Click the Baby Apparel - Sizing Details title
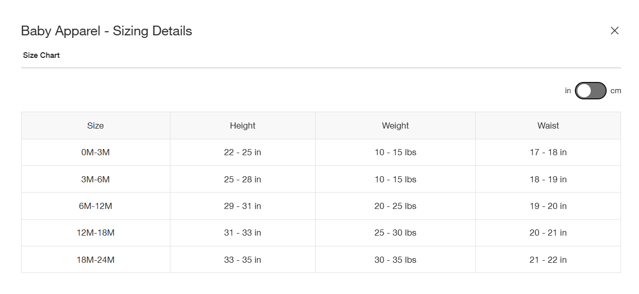Viewport: 639px width, 294px height. (x=107, y=31)
